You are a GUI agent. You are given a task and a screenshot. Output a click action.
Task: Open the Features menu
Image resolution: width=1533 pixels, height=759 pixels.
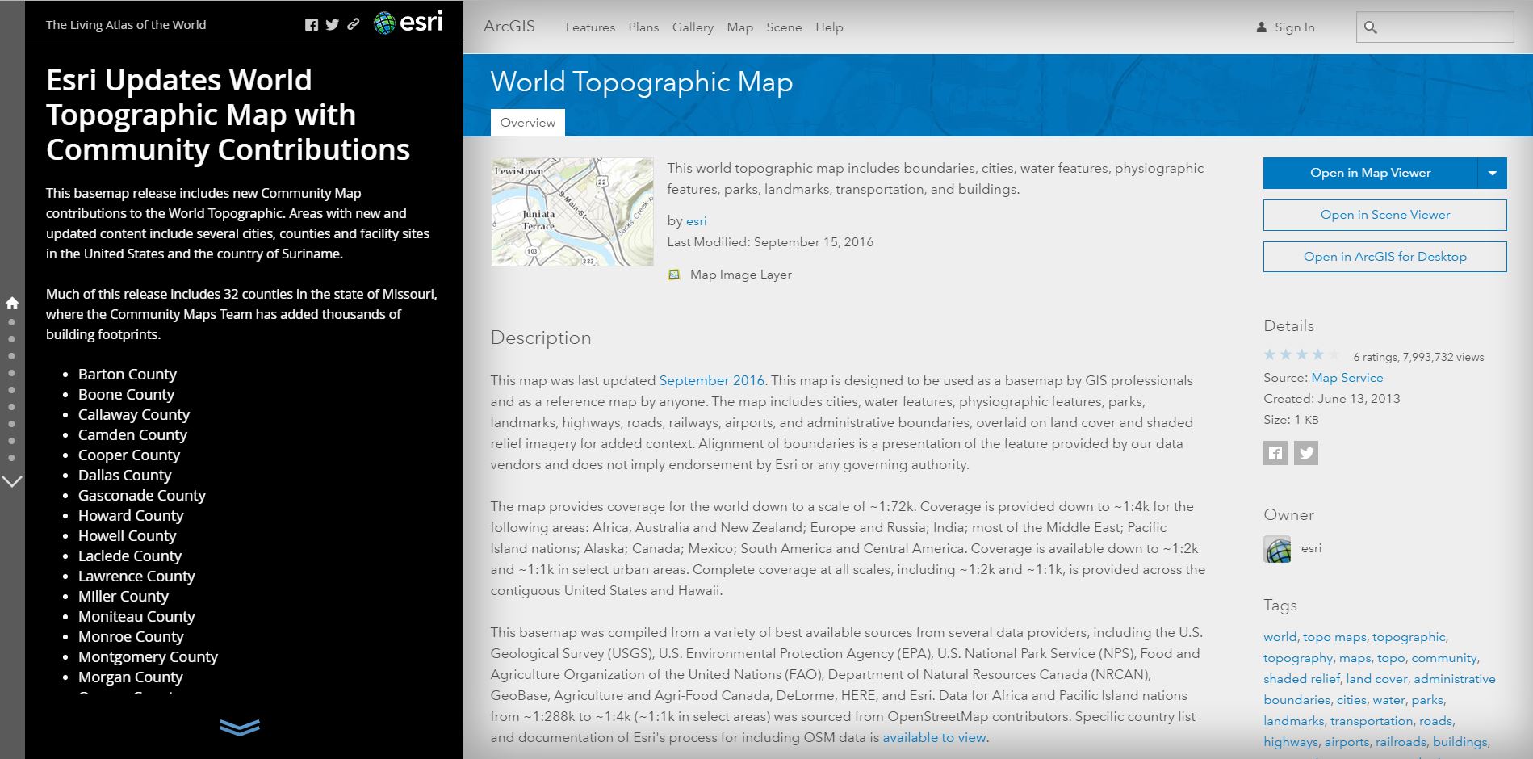(590, 27)
